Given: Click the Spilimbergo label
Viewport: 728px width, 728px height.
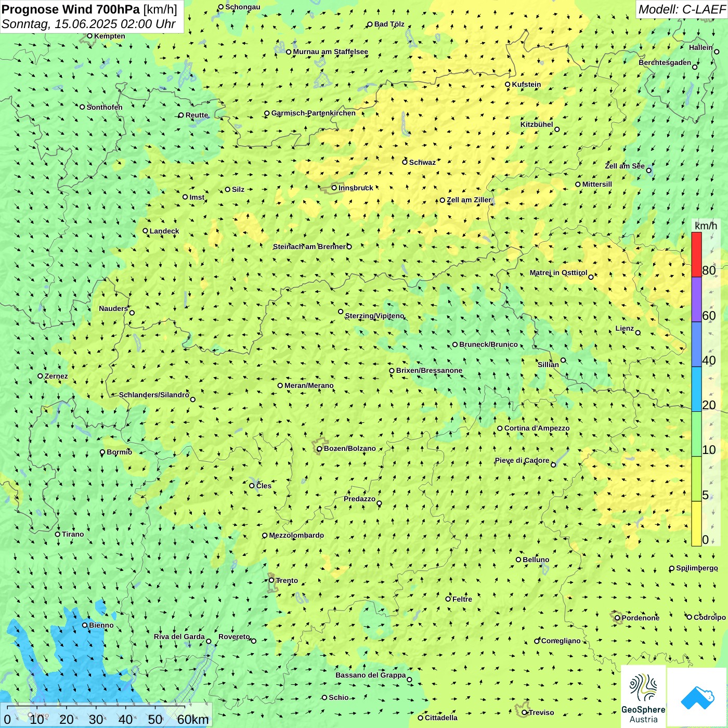Looking at the screenshot, I should click(x=697, y=568).
